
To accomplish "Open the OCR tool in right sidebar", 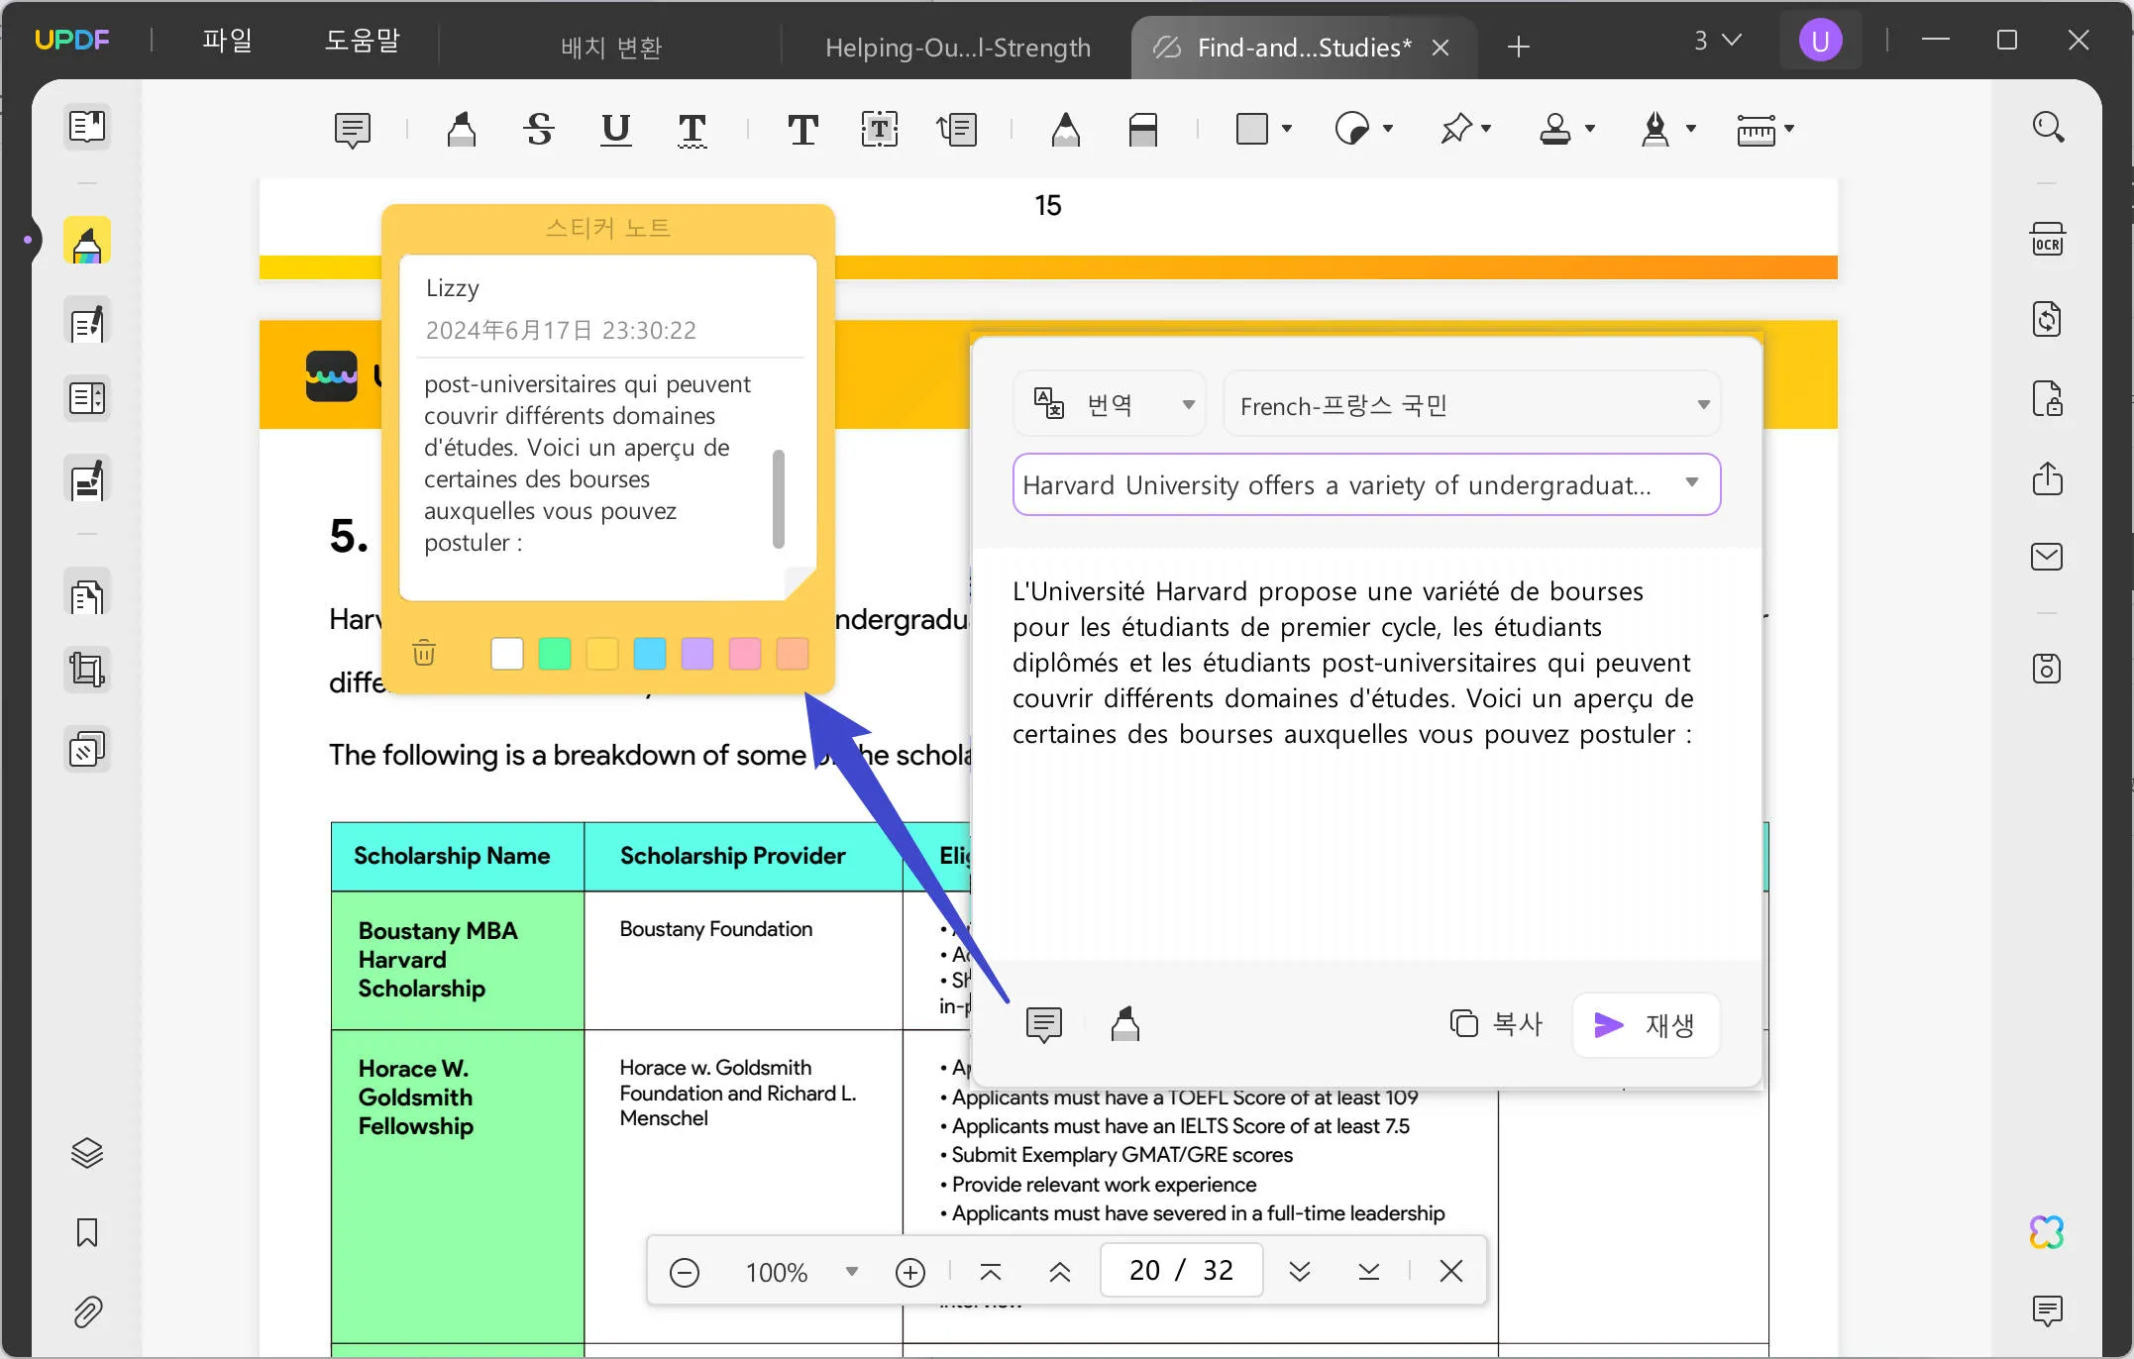I will click(x=2048, y=241).
